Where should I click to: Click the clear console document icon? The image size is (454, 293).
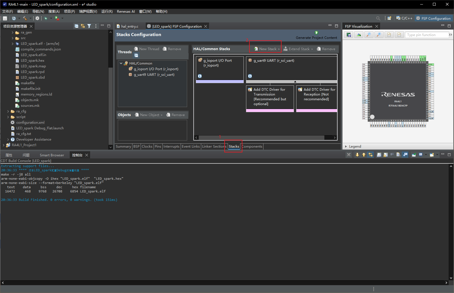coord(398,155)
